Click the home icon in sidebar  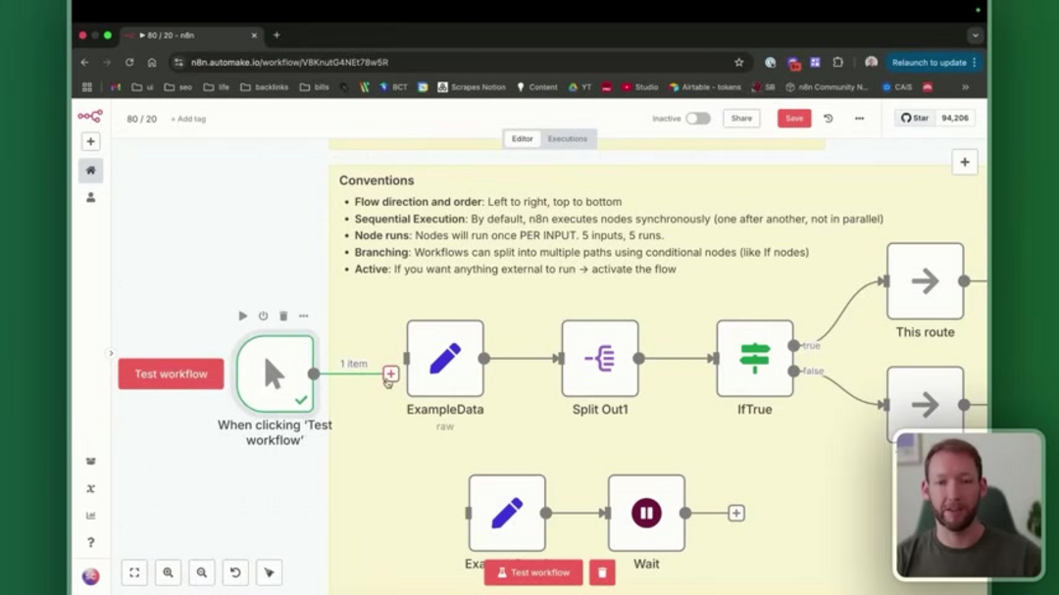(90, 170)
